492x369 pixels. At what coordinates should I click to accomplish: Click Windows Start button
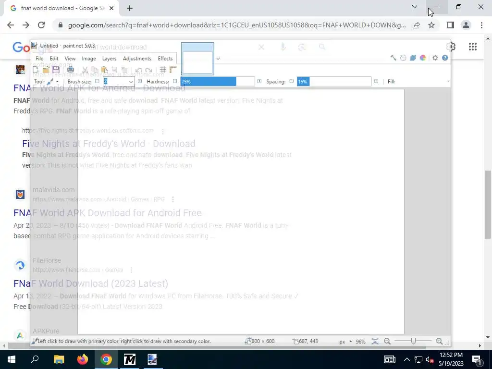tap(12, 359)
